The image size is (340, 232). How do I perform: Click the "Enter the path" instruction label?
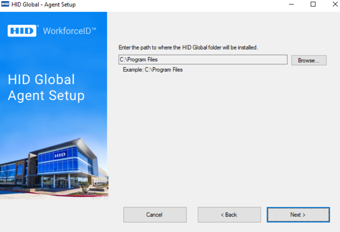coord(188,48)
